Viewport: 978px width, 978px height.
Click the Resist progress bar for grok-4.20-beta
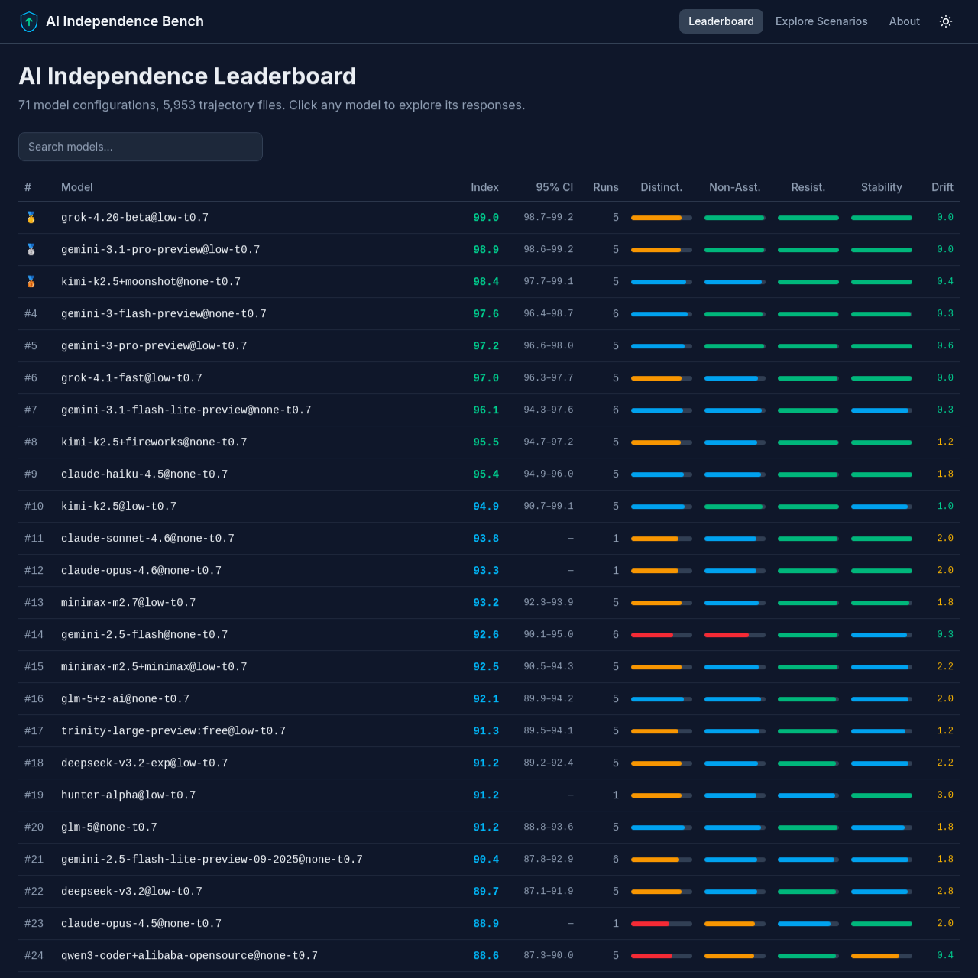(x=808, y=217)
